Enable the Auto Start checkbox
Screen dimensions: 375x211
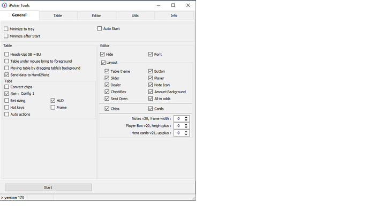100,29
